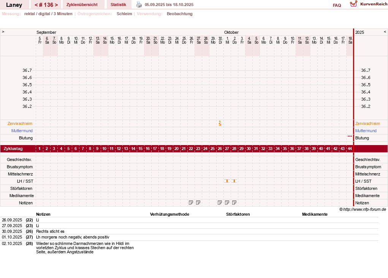Screen dimensions: 388x278
Task: Select cycle day 1 in Zyklustag row
Action: tap(40, 148)
